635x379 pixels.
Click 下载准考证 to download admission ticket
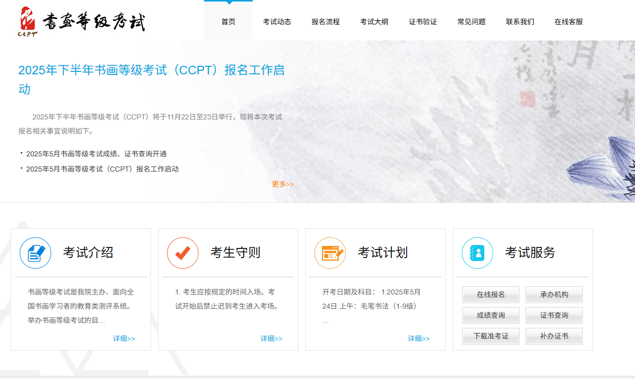coord(490,336)
